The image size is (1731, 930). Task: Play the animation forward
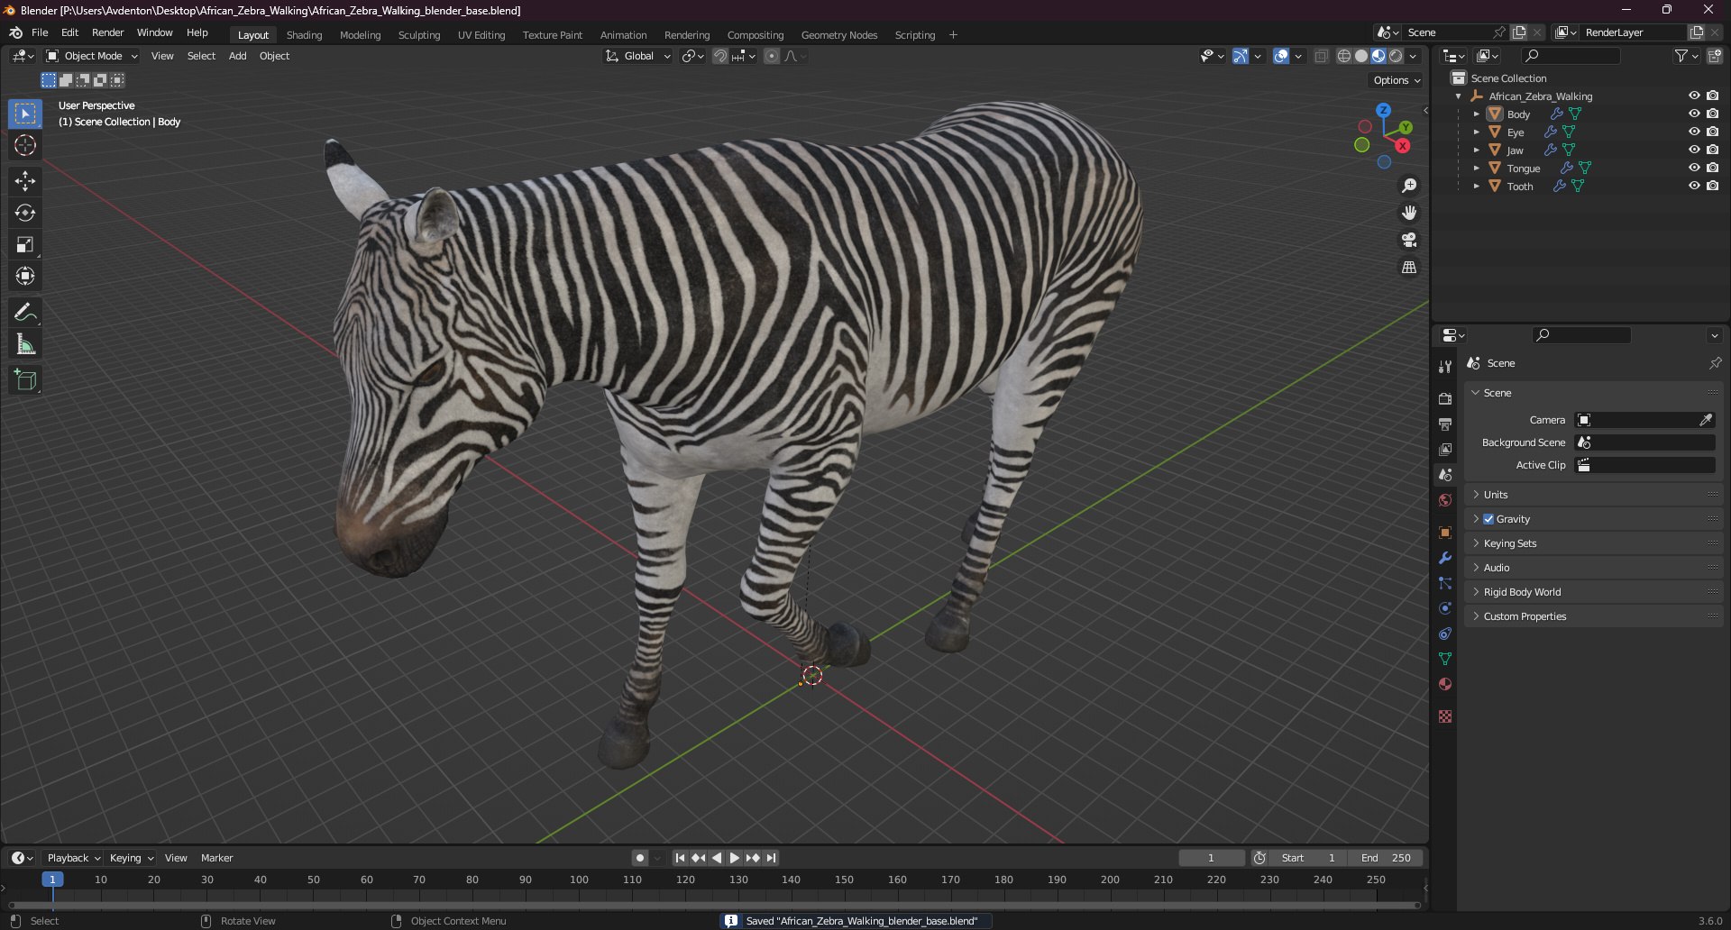click(735, 858)
